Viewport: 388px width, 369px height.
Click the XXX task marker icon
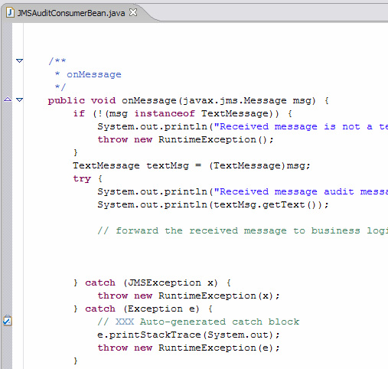8,321
